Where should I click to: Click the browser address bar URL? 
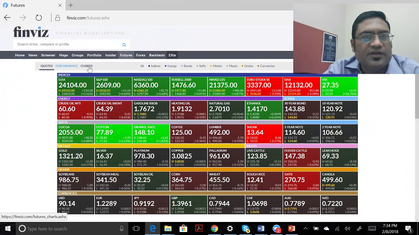coord(88,18)
